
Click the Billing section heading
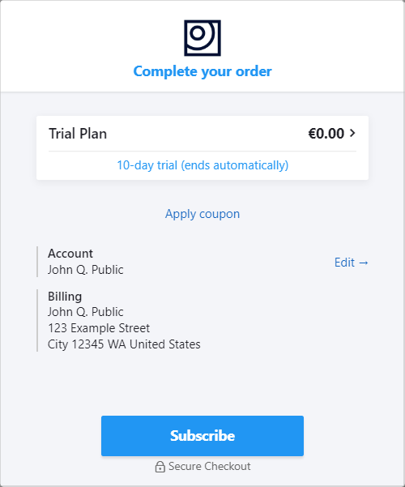pos(65,297)
